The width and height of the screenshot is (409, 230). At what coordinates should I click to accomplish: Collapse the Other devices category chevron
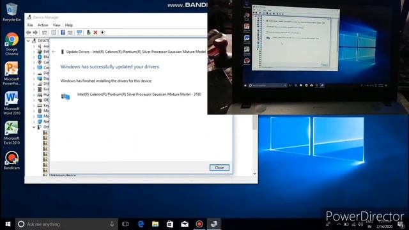(34, 127)
